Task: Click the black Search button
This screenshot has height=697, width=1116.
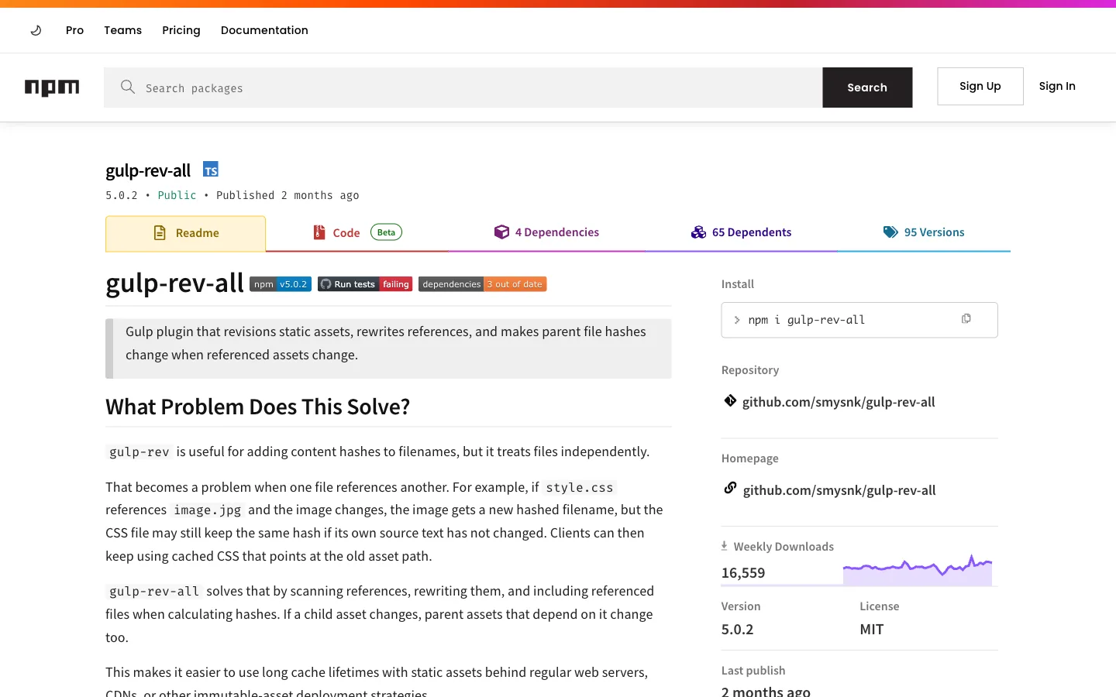Action: coord(867,88)
